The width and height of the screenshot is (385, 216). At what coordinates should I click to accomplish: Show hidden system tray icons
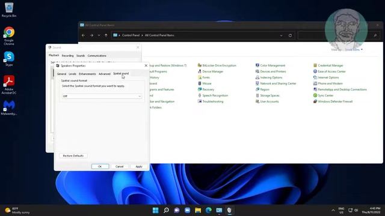click(x=333, y=211)
